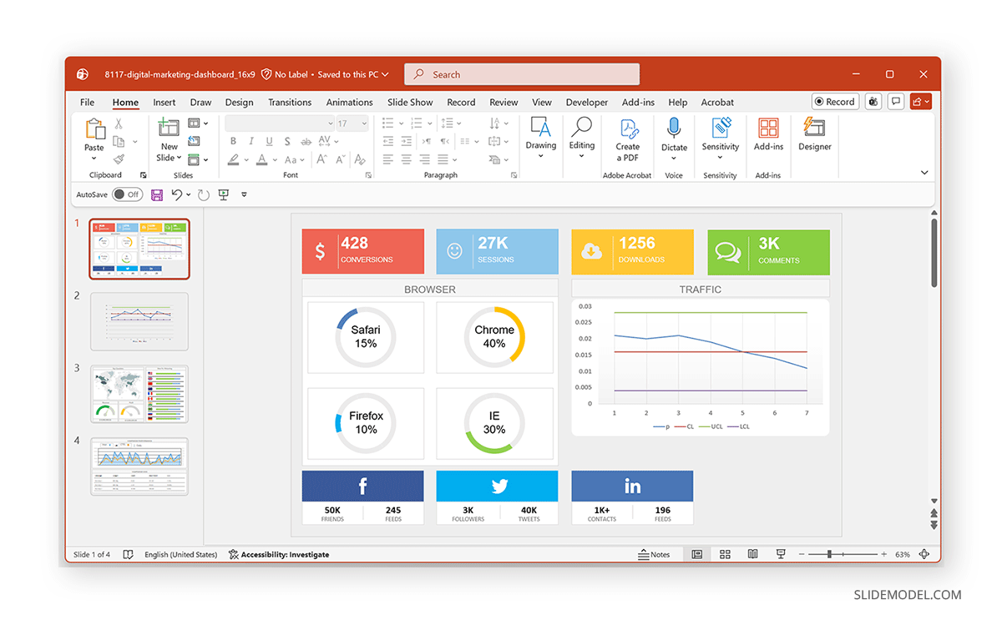Switch to Reading View in status bar
The image size is (1002, 620).
click(x=752, y=554)
